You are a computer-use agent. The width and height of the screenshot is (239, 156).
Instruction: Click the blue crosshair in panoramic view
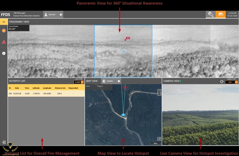tap(123, 52)
